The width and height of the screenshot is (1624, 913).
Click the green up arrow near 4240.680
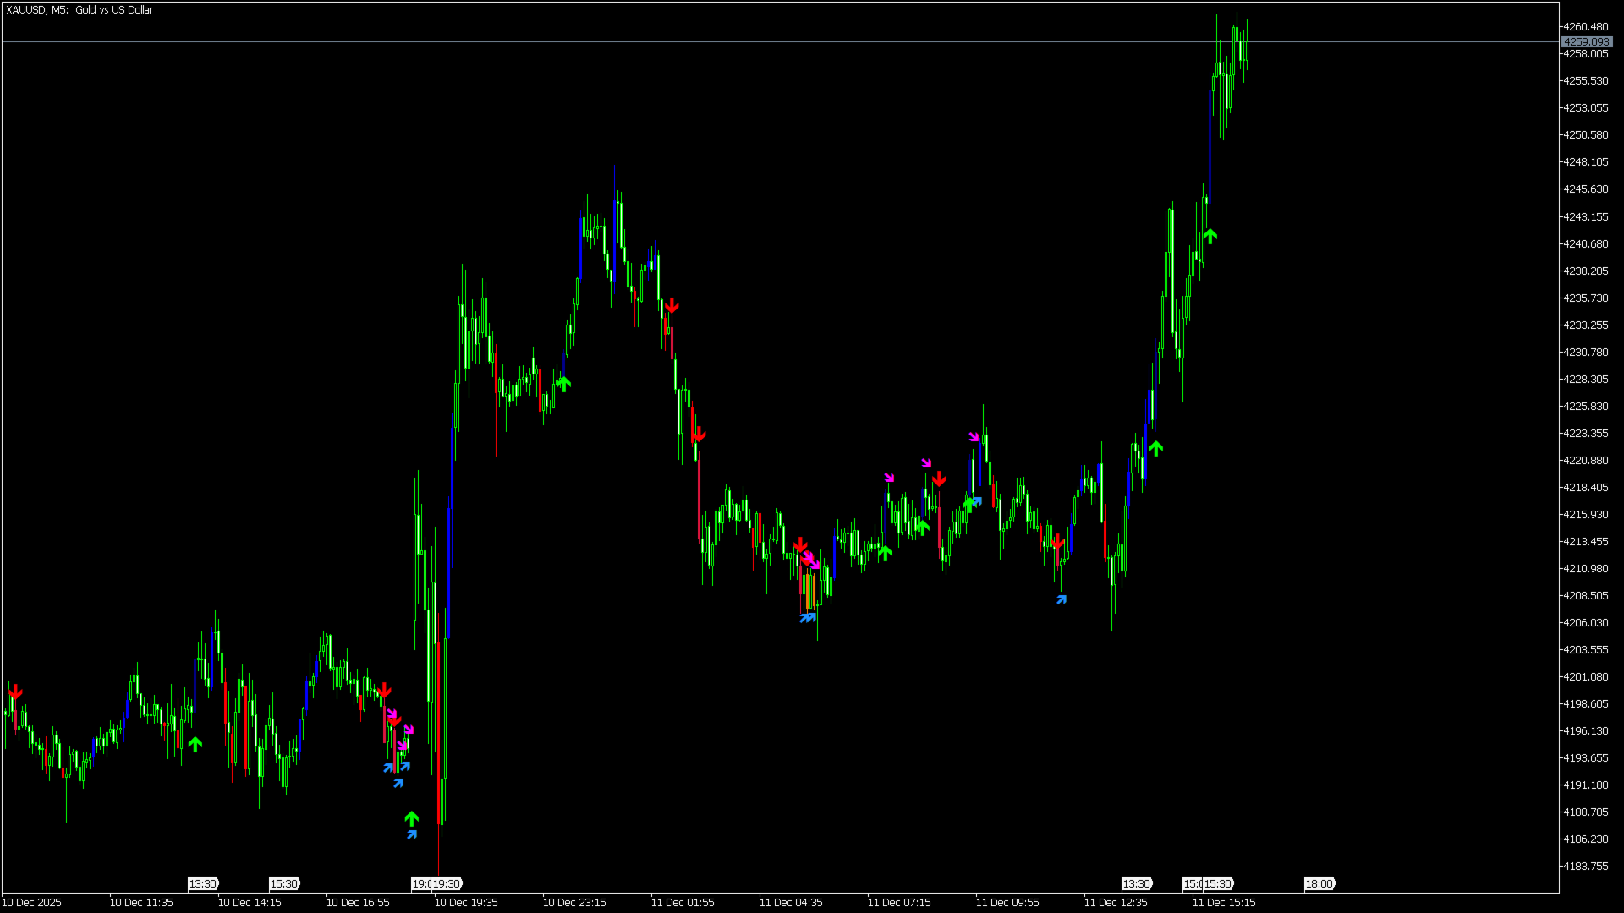[1210, 236]
